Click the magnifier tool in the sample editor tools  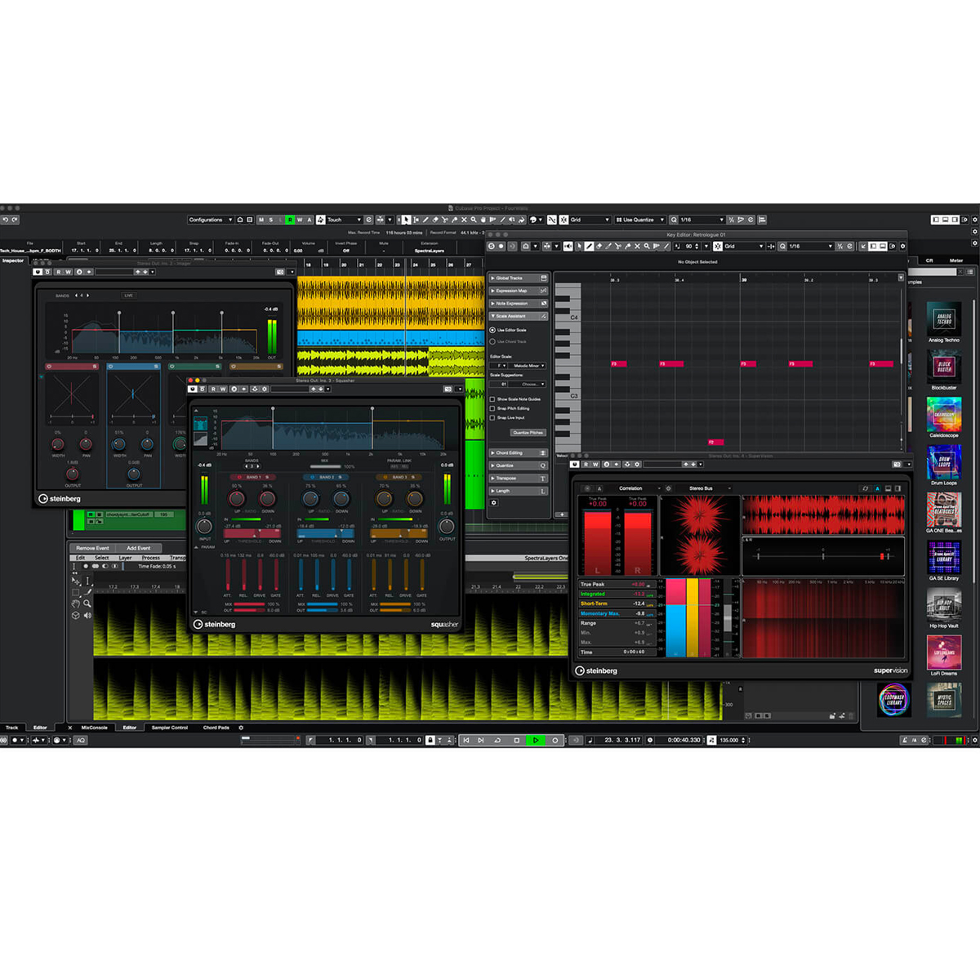pos(87,604)
